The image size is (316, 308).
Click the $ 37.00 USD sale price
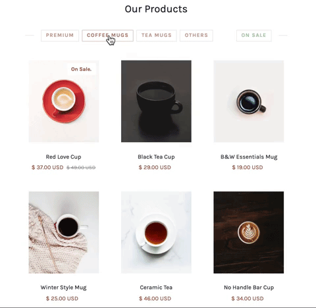[x=47, y=167]
